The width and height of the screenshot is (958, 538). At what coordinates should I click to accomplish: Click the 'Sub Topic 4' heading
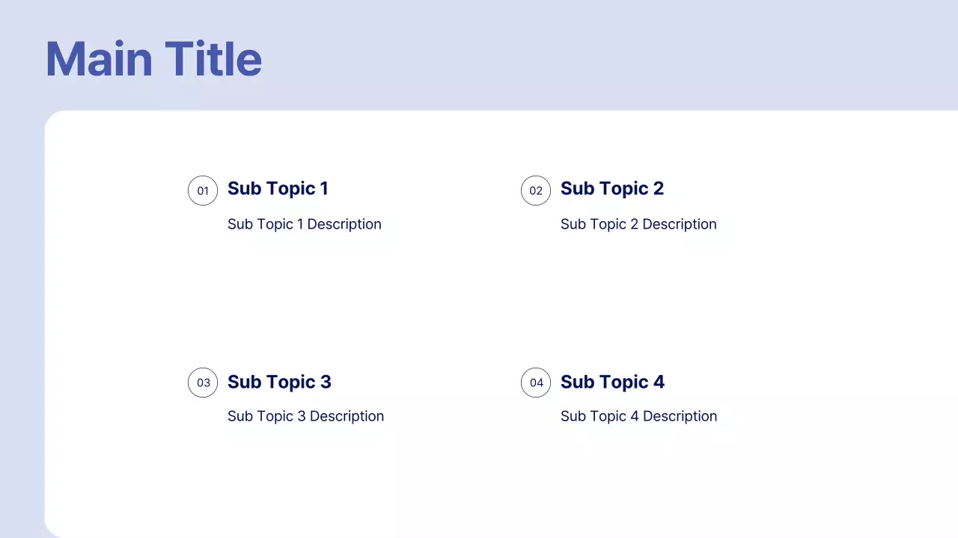click(612, 382)
